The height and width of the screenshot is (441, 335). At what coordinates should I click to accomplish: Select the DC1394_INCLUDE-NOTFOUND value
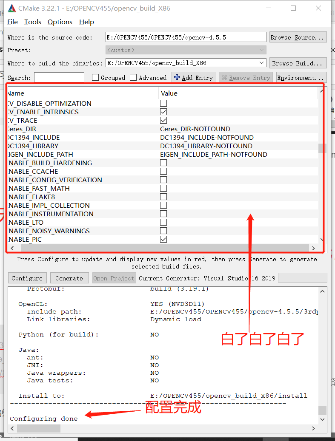point(207,137)
